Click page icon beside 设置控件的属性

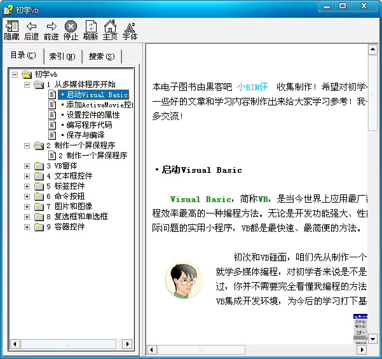pos(52,115)
